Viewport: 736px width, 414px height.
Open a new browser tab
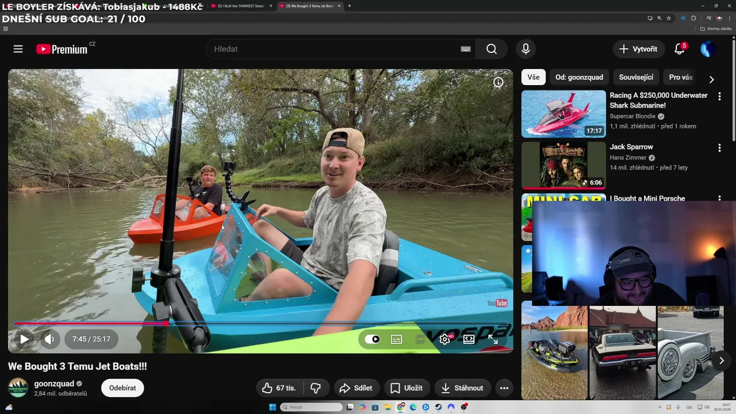tap(350, 6)
